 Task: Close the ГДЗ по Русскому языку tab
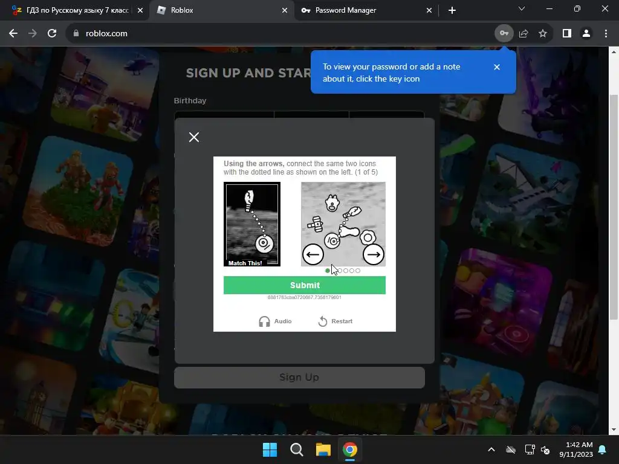pos(140,10)
